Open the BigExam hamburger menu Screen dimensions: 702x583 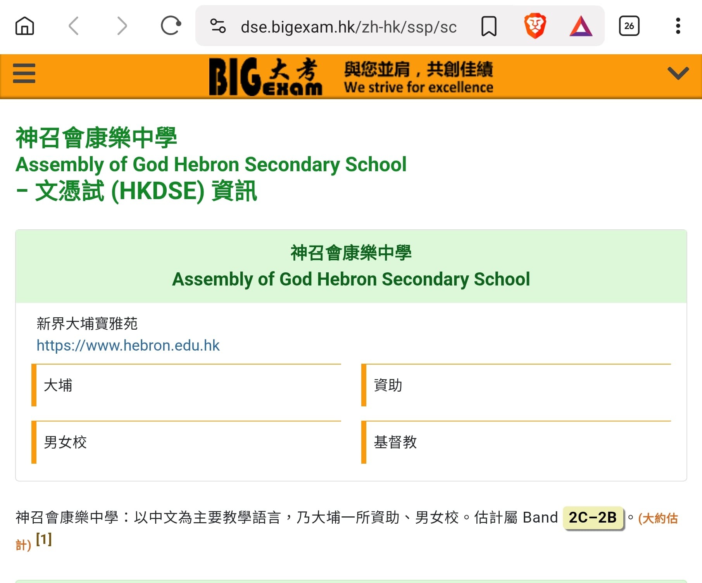pos(24,74)
